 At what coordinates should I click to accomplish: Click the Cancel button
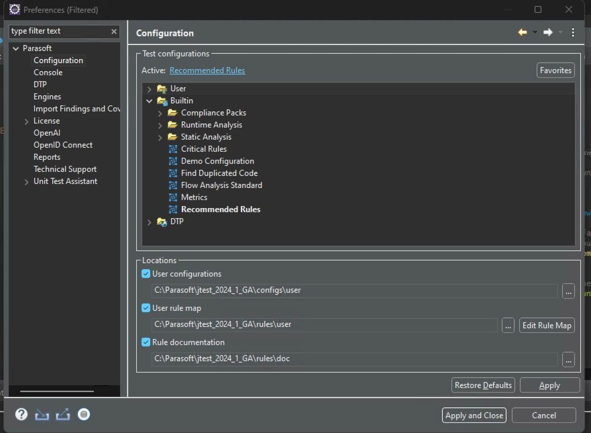pos(544,415)
